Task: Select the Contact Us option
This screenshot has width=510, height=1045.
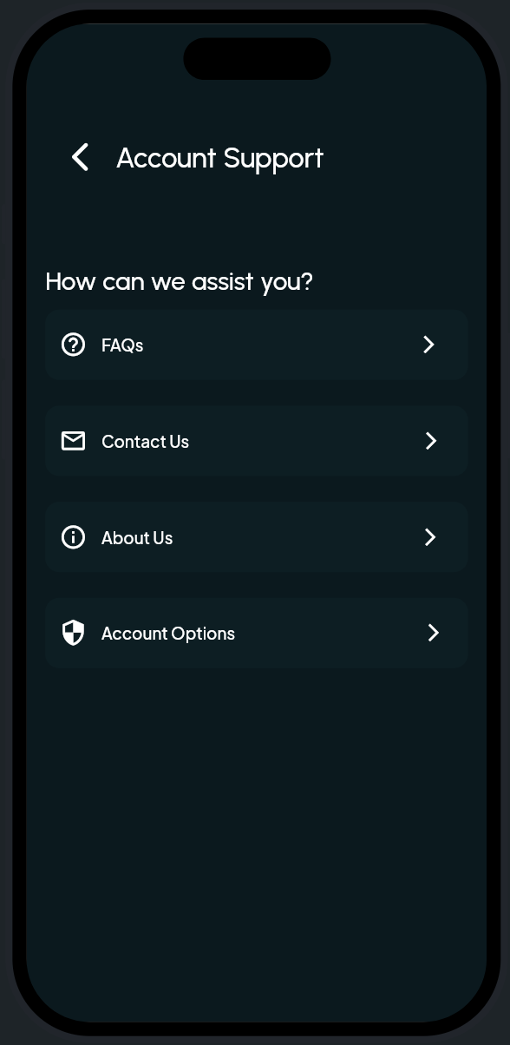Action: point(256,441)
